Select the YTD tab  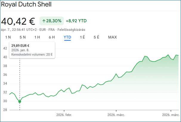point(67,37)
